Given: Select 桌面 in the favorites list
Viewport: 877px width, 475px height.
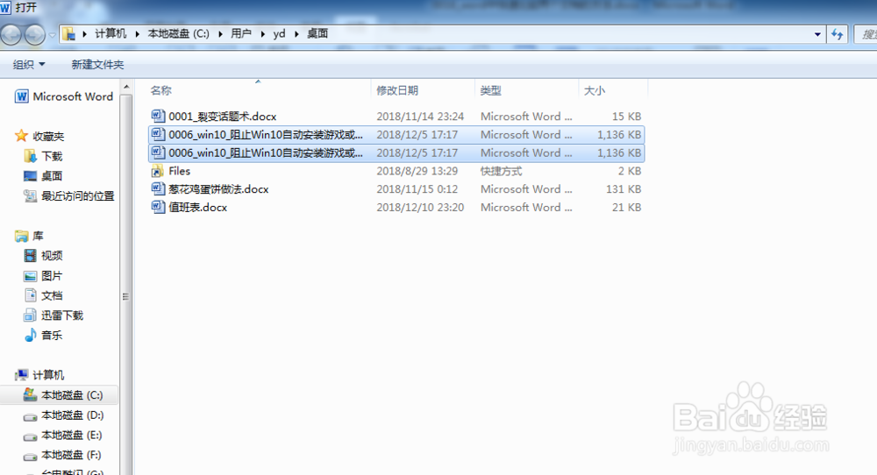Looking at the screenshot, I should [x=52, y=176].
